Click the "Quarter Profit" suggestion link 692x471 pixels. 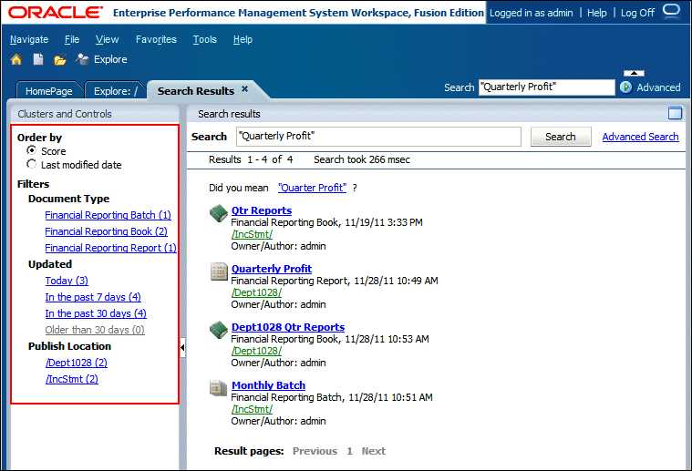(313, 188)
